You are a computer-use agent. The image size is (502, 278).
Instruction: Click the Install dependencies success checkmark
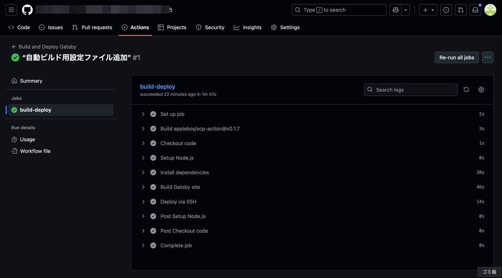153,173
